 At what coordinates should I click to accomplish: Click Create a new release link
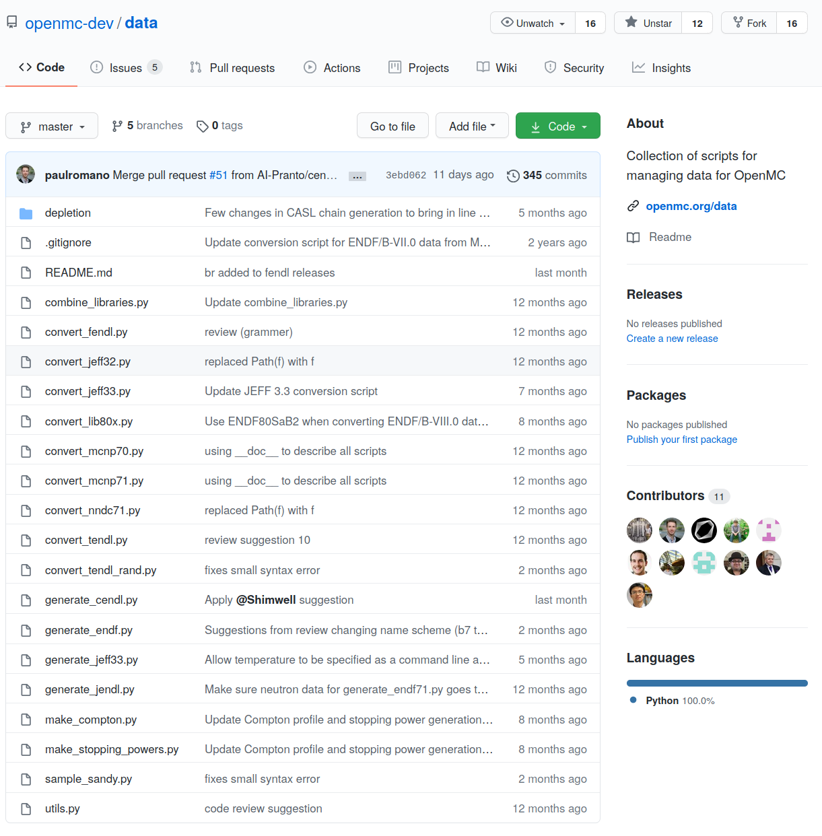click(x=672, y=339)
